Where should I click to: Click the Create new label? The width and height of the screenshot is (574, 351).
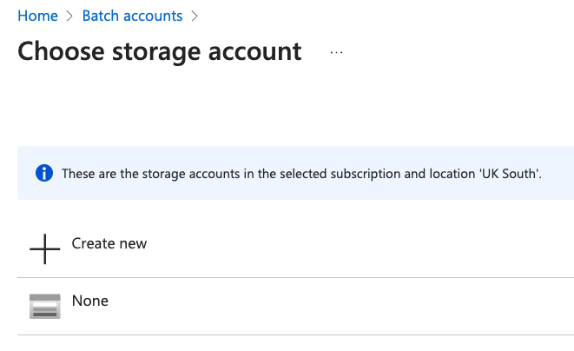(x=109, y=243)
